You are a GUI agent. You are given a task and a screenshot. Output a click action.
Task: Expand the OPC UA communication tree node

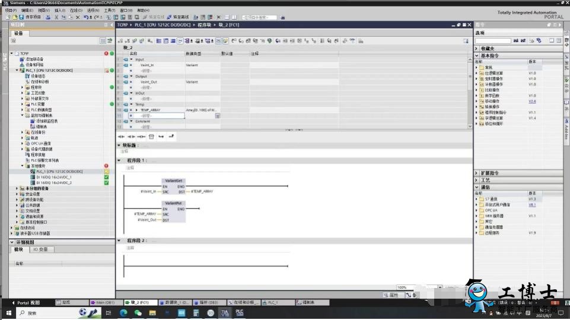22,143
